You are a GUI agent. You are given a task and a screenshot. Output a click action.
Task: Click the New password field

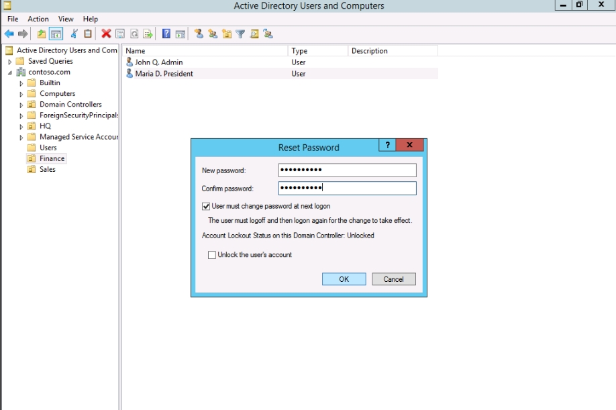pyautogui.click(x=347, y=170)
